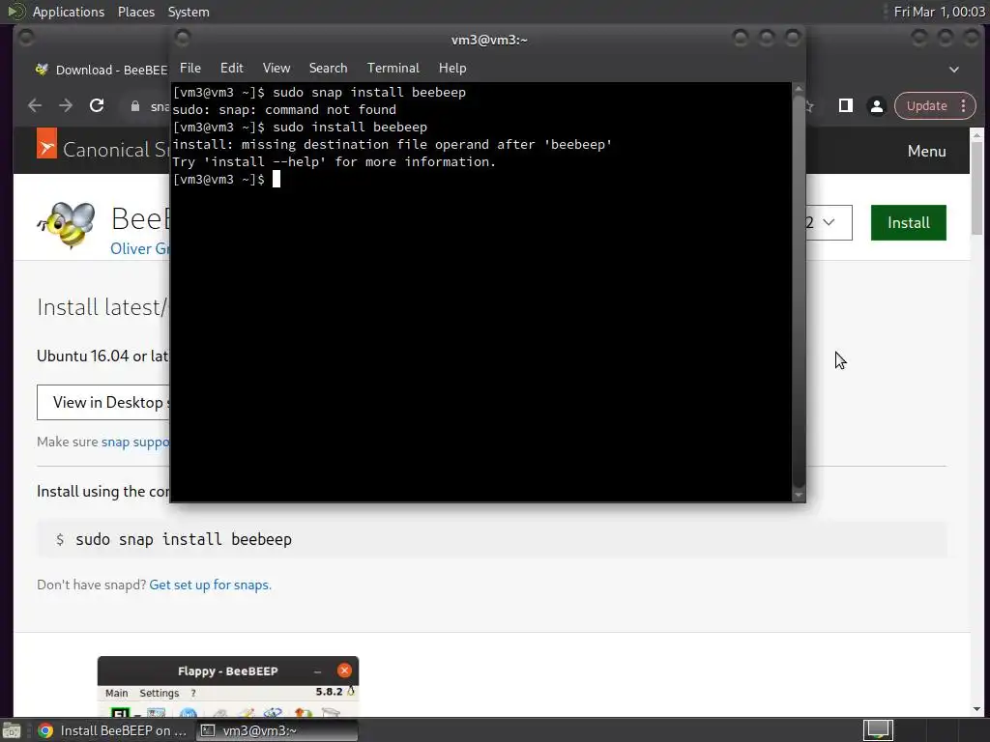Click the Chrome icon in taskbar
Screen dimensions: 990x742
[x=45, y=730]
